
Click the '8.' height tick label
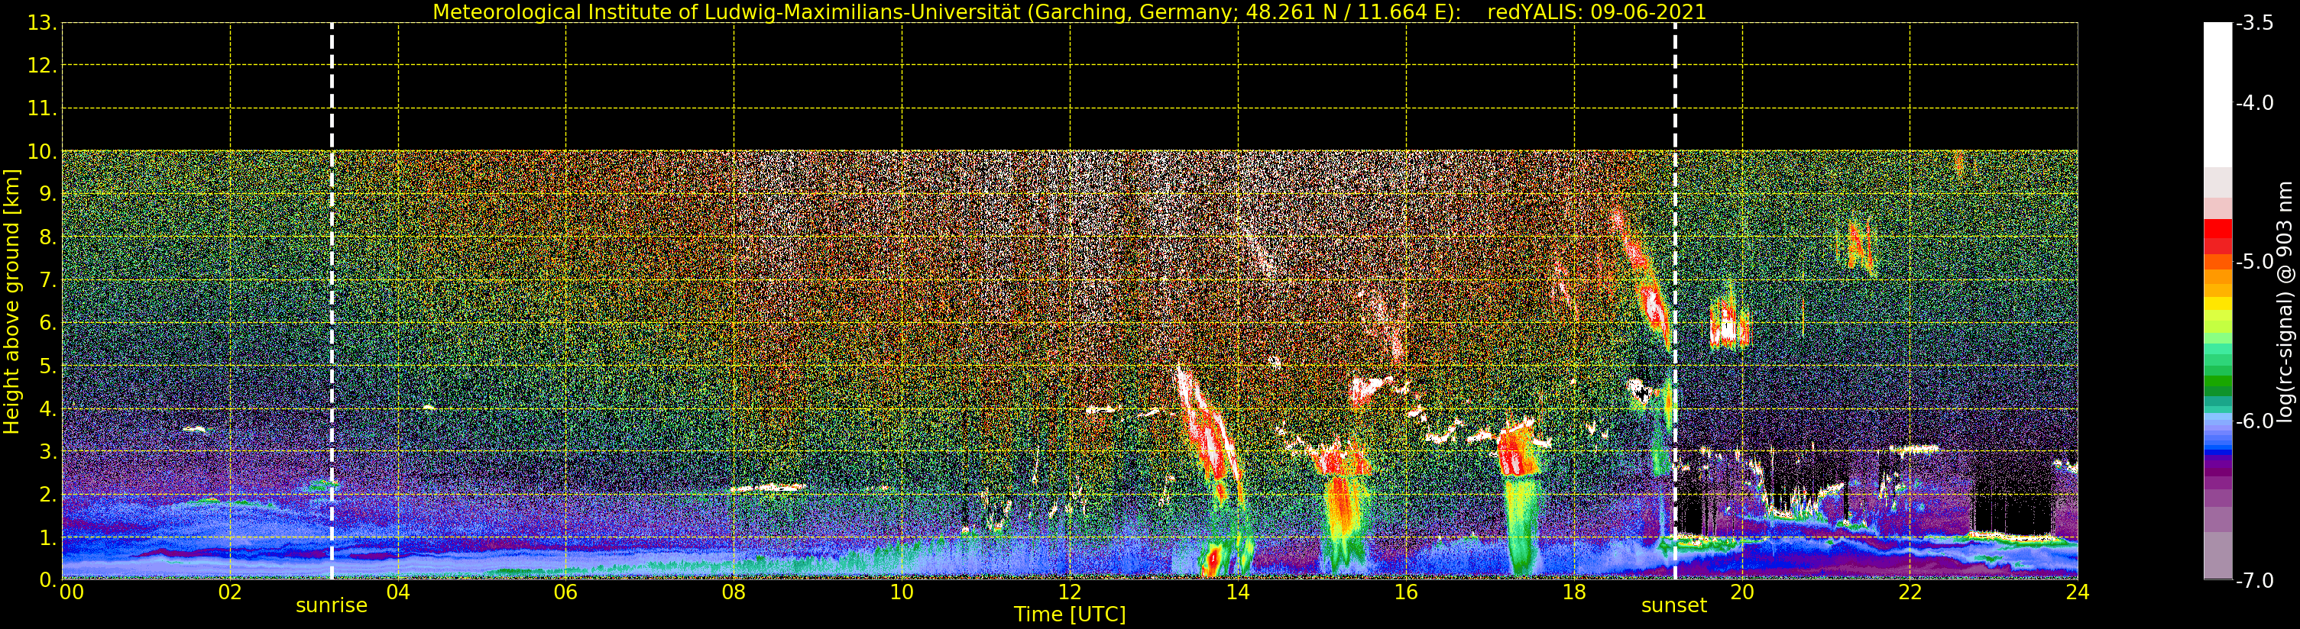[47, 237]
